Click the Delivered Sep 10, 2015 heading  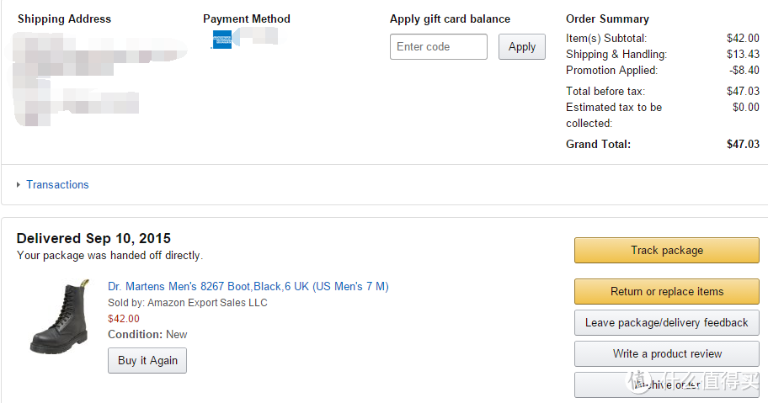pos(93,239)
